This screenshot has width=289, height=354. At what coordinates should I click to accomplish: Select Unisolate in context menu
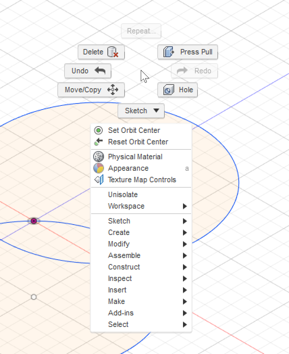(x=141, y=195)
